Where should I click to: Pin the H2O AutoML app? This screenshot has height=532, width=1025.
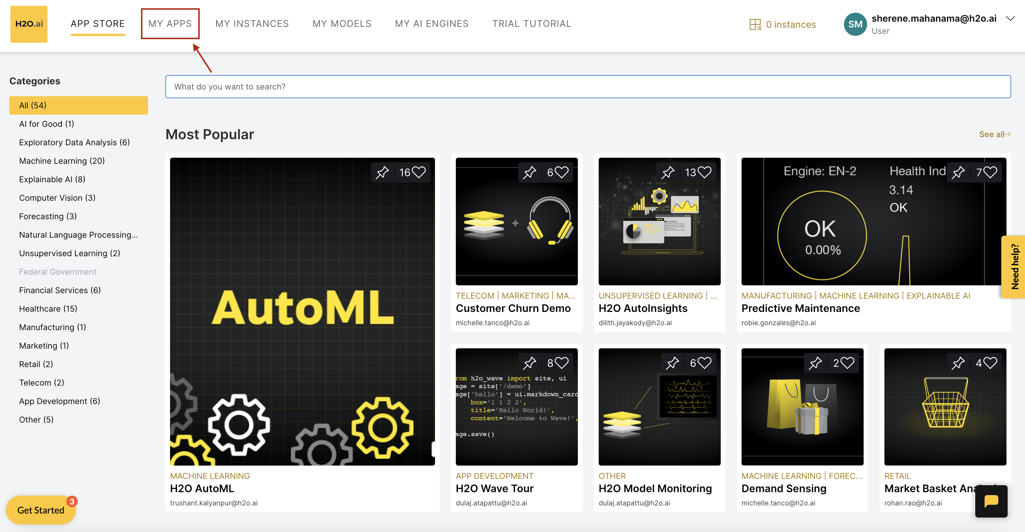click(x=382, y=172)
